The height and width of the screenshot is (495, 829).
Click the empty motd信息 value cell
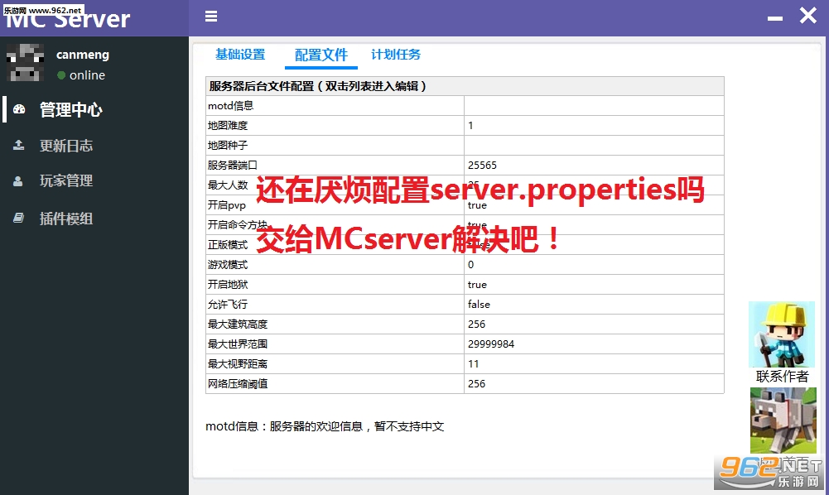(594, 106)
